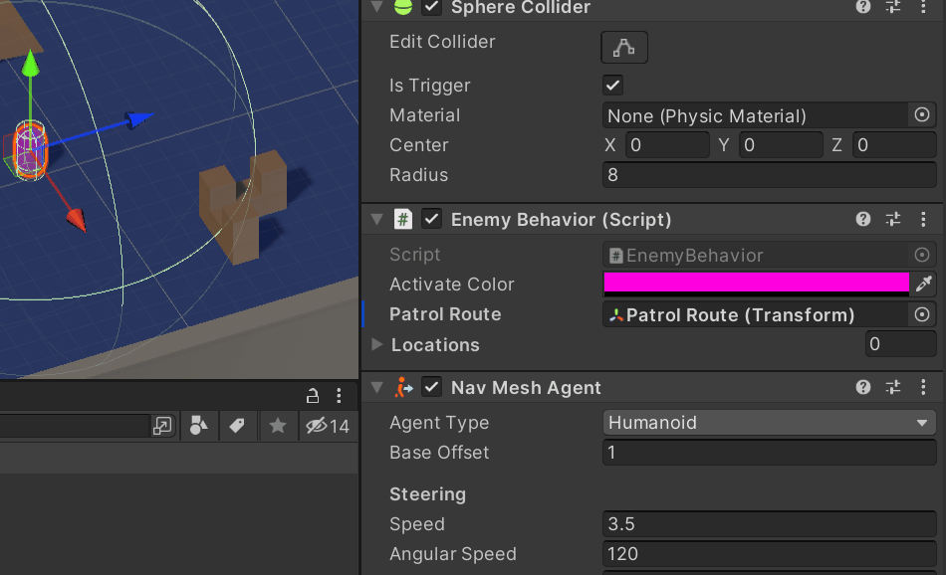Open the Activate Color magenta swatch
The height and width of the screenshot is (575, 946).
coord(757,284)
